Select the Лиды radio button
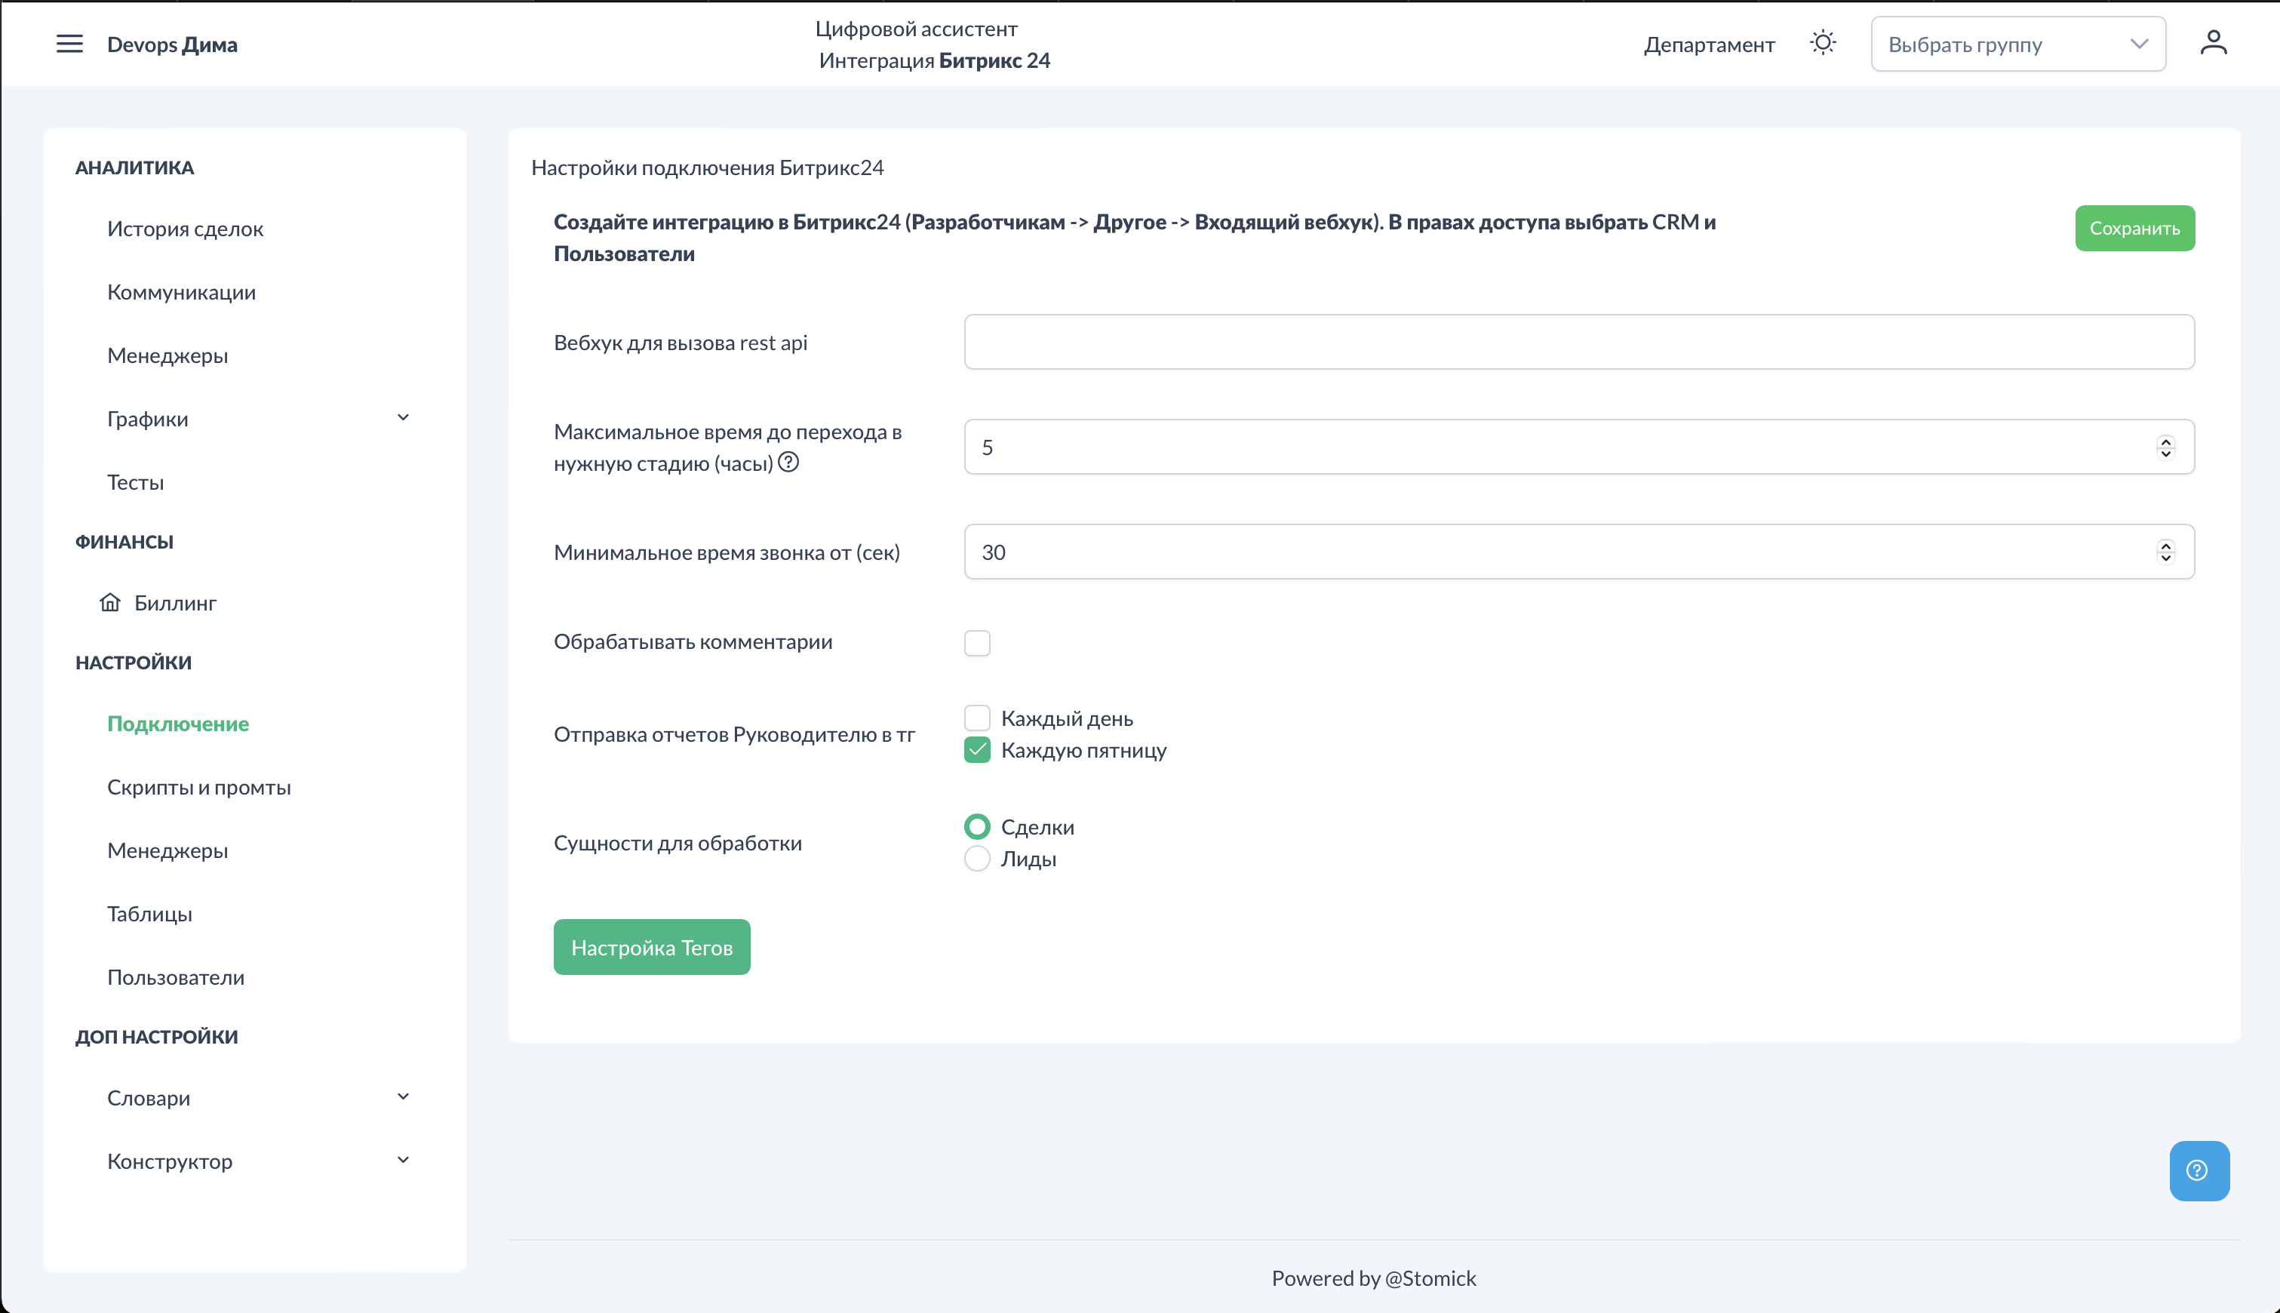Viewport: 2280px width, 1313px height. [x=976, y=859]
